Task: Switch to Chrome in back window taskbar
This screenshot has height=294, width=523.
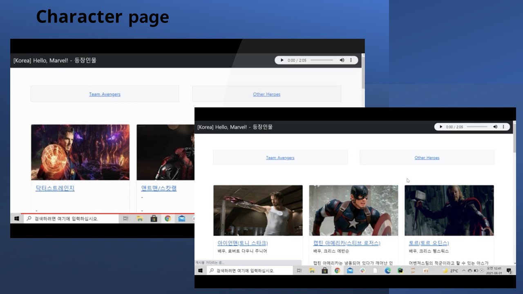Action: coord(168,219)
